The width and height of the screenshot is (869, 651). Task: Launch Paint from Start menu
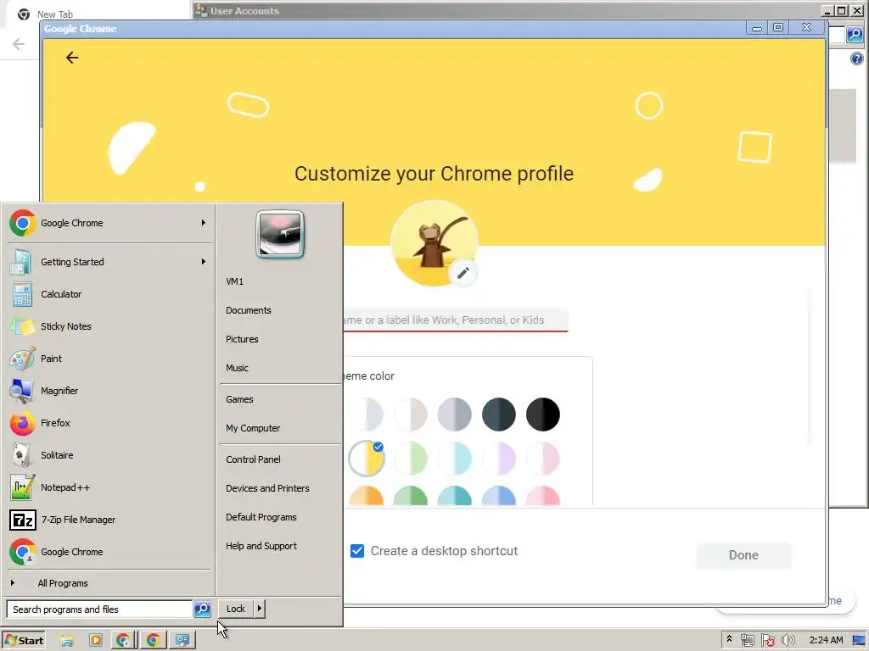pyautogui.click(x=109, y=359)
